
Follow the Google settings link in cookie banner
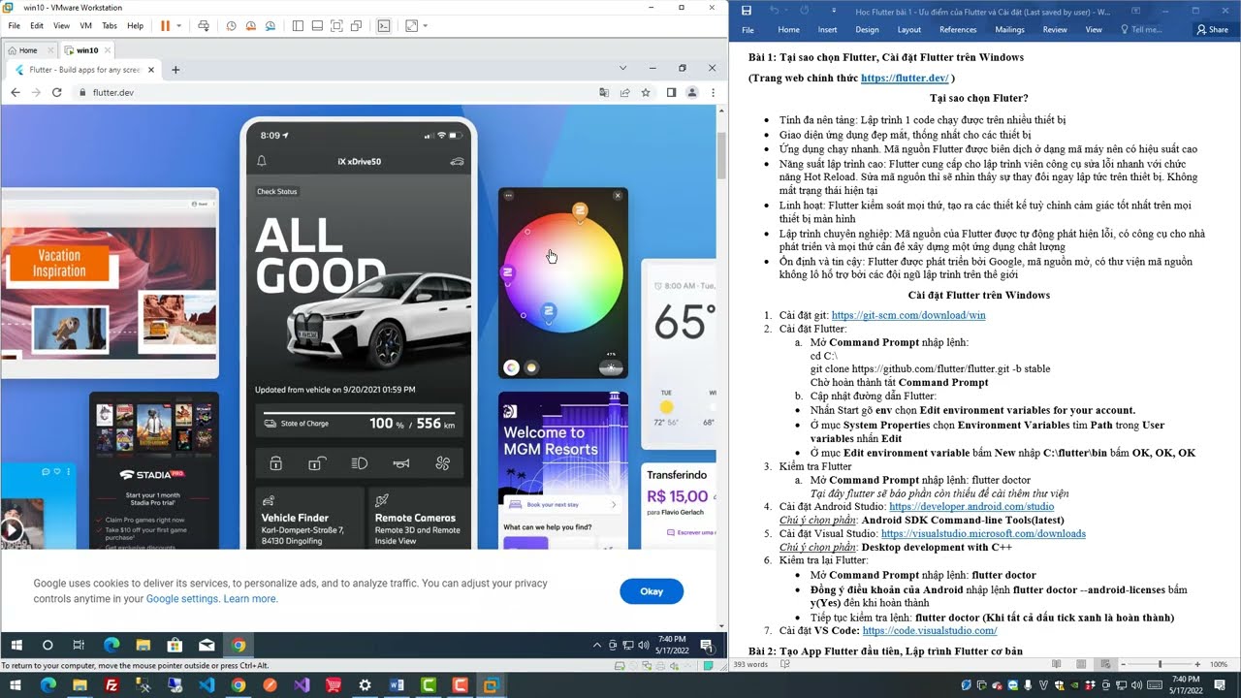point(182,599)
